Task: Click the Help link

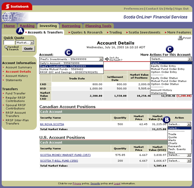Action: pos(169,9)
